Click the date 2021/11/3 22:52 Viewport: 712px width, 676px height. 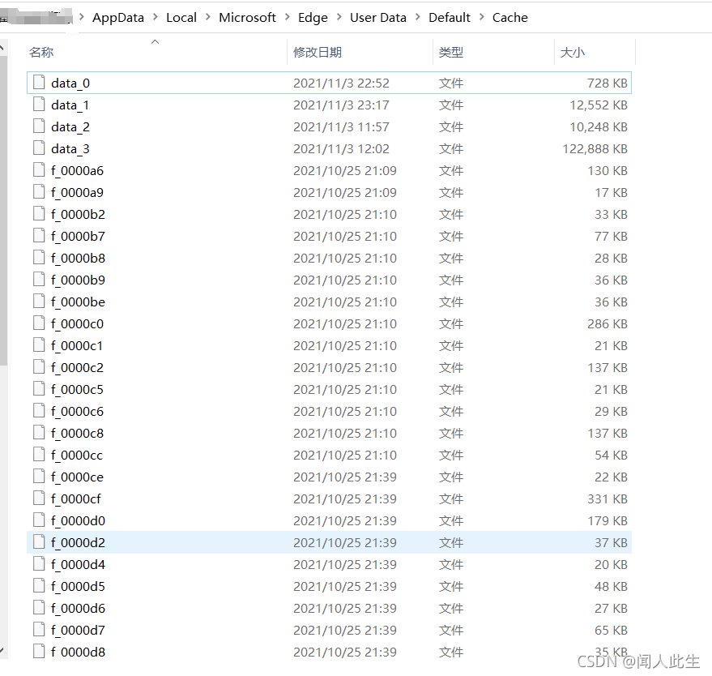tap(341, 83)
